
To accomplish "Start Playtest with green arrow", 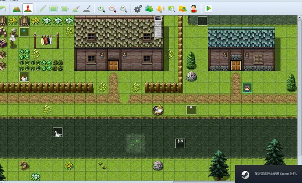I will (209, 9).
